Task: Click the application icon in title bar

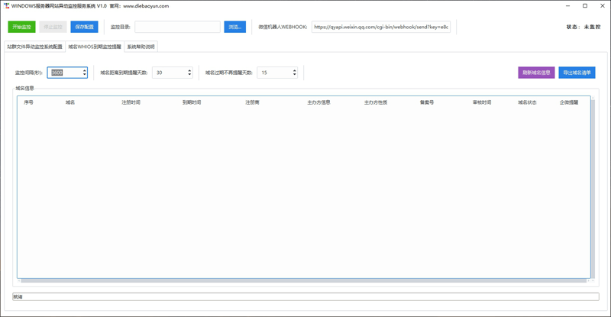Action: (6, 6)
